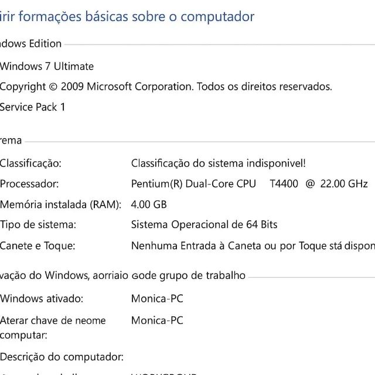Click the page heading about the computador
The height and width of the screenshot is (375, 375).
click(127, 16)
